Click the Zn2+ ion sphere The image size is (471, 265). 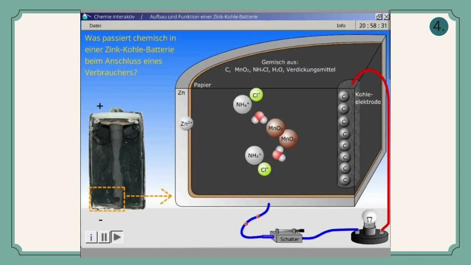click(x=186, y=123)
